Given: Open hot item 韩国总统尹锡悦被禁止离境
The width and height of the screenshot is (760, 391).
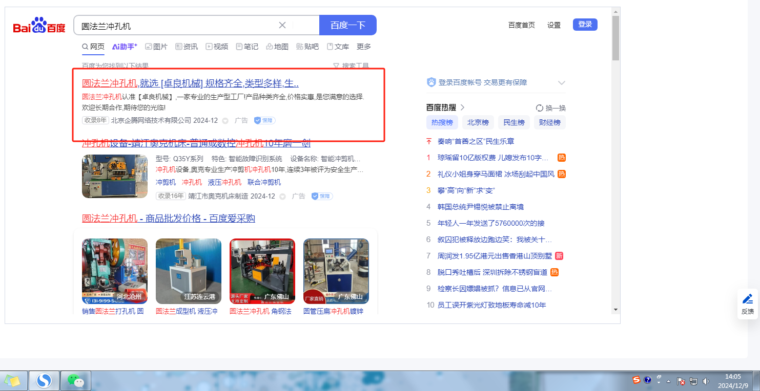Looking at the screenshot, I should (x=481, y=207).
